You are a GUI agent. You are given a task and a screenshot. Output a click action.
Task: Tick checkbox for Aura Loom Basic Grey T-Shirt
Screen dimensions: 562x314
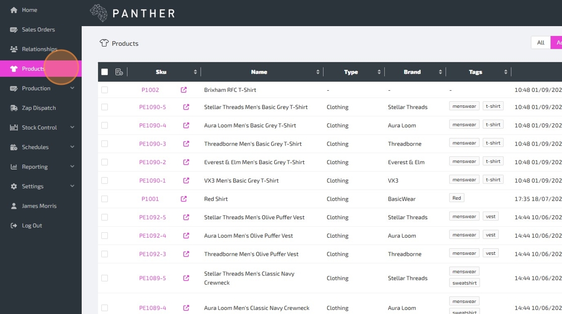pos(105,125)
